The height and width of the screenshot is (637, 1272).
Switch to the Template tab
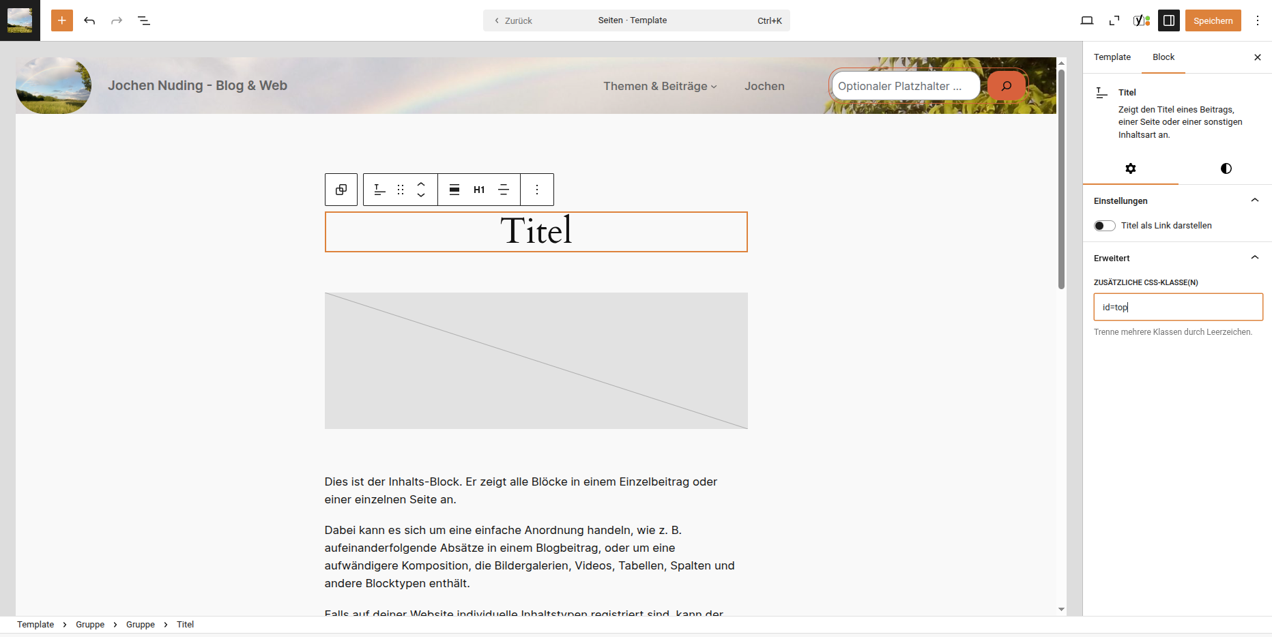coord(1112,57)
